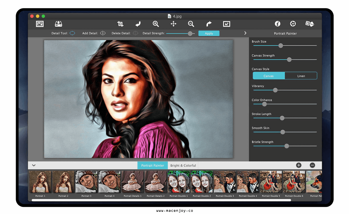Open the Bright & Colorful presets tab
This screenshot has width=349, height=214.
coord(183,165)
